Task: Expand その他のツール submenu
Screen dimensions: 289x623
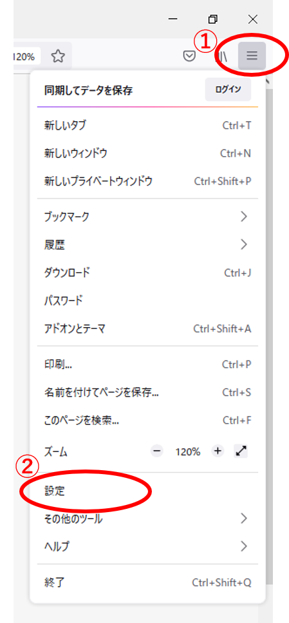Action: (x=147, y=518)
